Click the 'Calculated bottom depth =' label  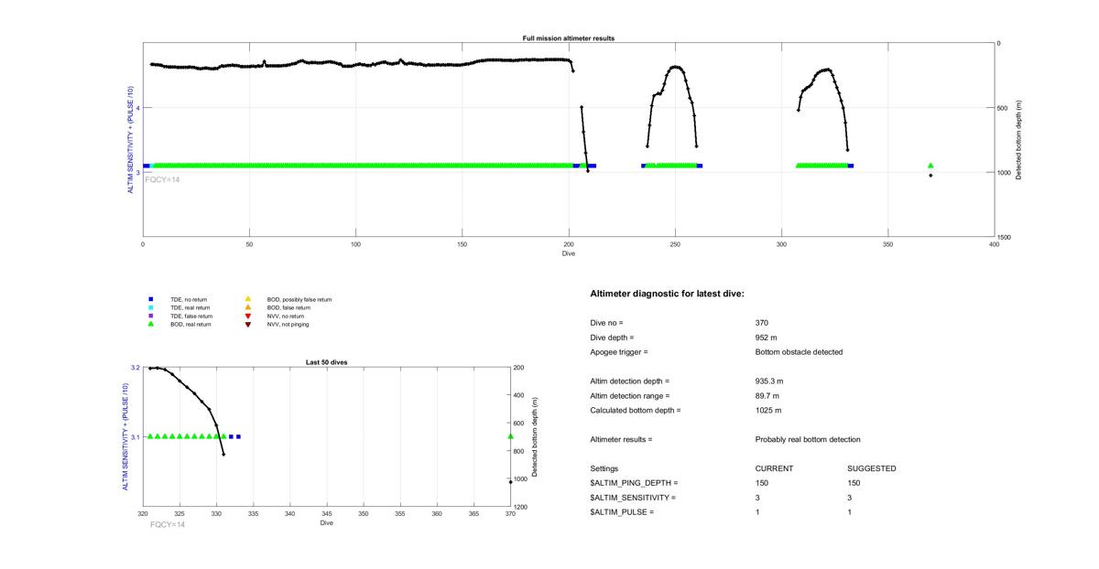tap(635, 411)
